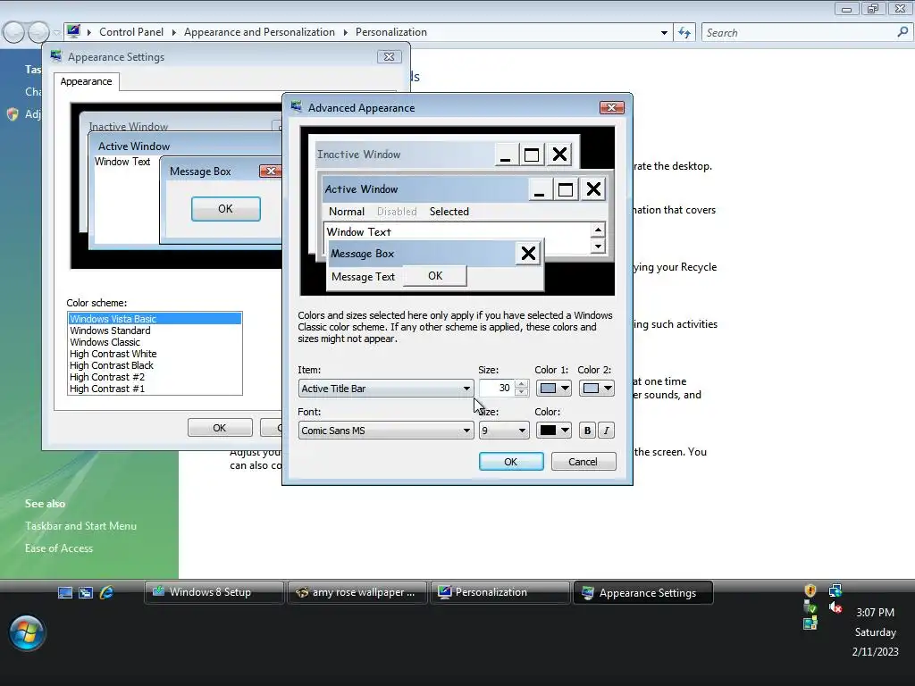Select High Contrast White color scheme
Viewport: 915px width, 686px height.
point(155,354)
